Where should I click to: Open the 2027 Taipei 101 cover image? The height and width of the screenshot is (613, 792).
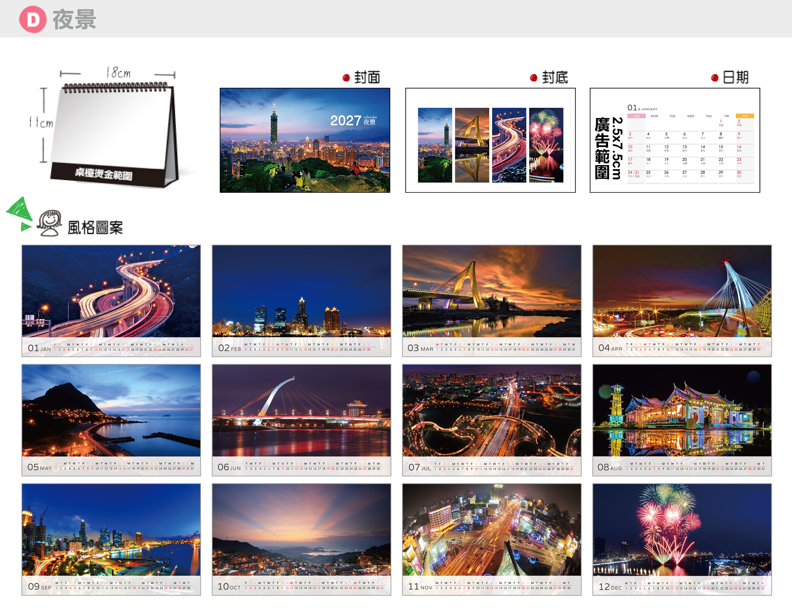click(305, 140)
